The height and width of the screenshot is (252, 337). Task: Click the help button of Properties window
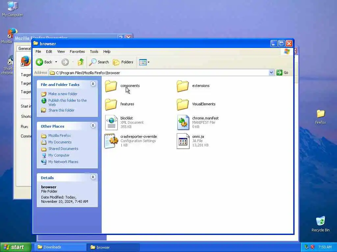point(121,37)
